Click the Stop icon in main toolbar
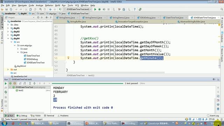 (x=108, y=9)
